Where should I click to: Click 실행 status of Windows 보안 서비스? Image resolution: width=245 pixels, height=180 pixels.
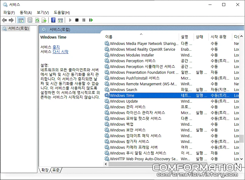(201, 130)
